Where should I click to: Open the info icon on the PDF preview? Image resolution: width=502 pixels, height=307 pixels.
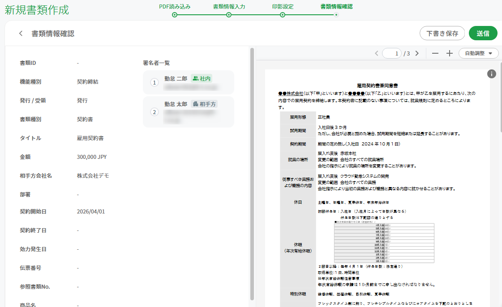click(x=491, y=74)
